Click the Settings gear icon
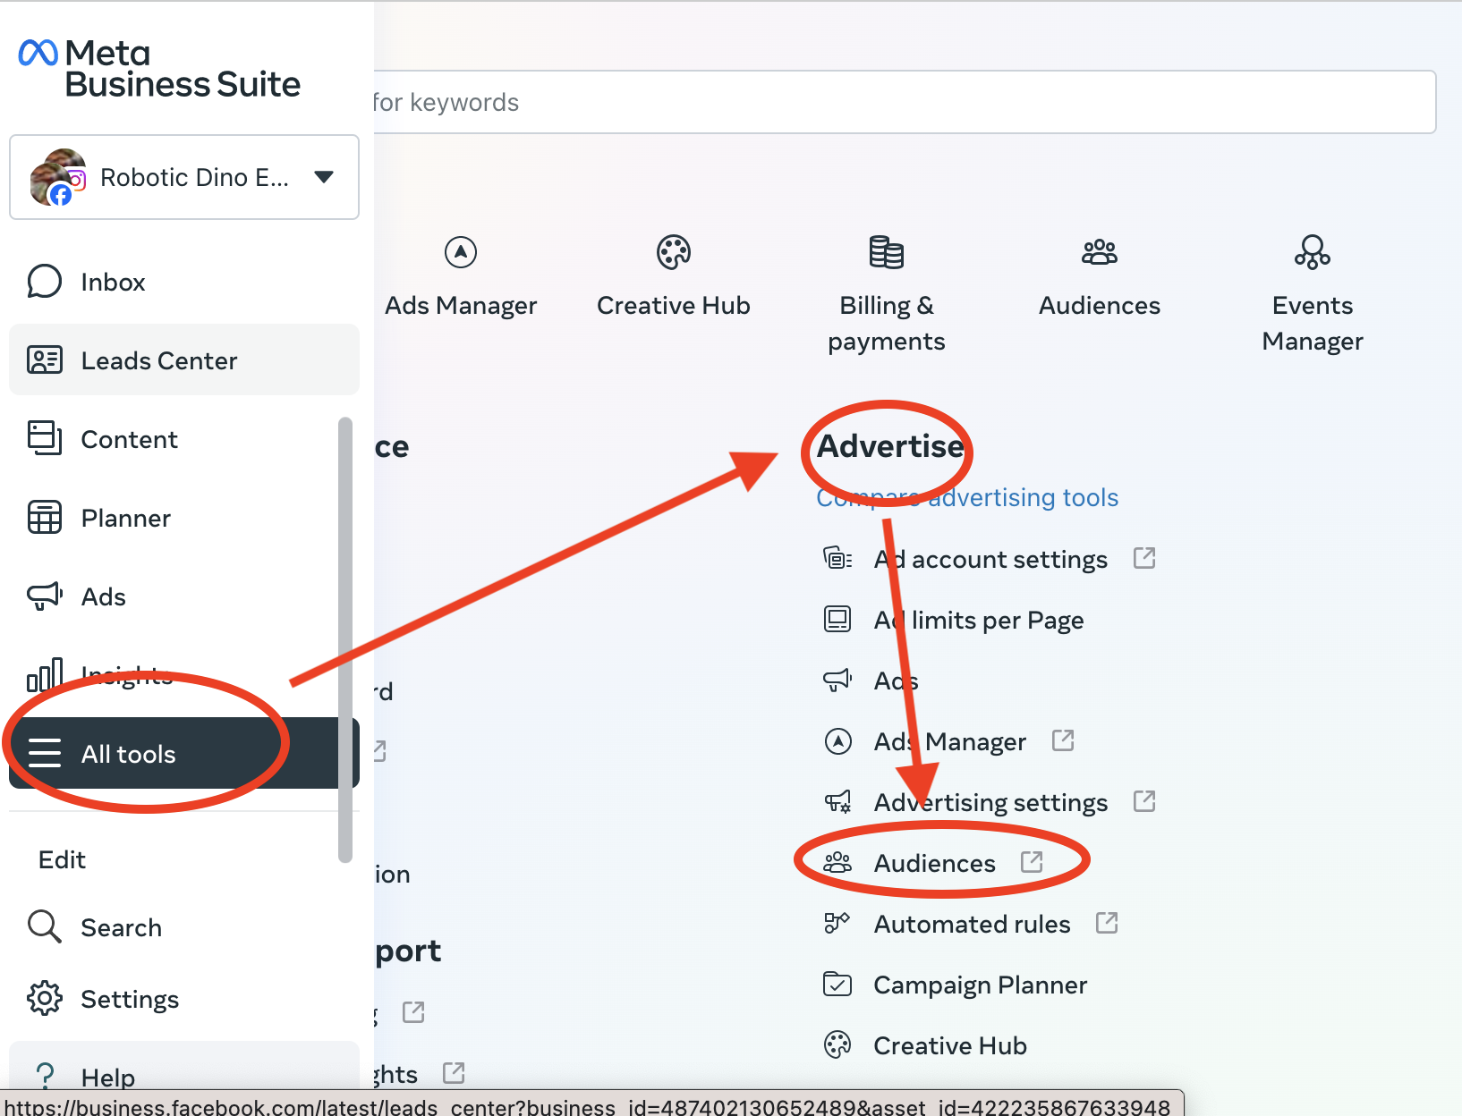The width and height of the screenshot is (1462, 1116). click(45, 999)
